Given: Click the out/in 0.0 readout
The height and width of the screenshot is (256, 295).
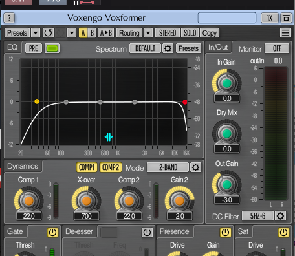Looking at the screenshot, I should click(x=278, y=61).
